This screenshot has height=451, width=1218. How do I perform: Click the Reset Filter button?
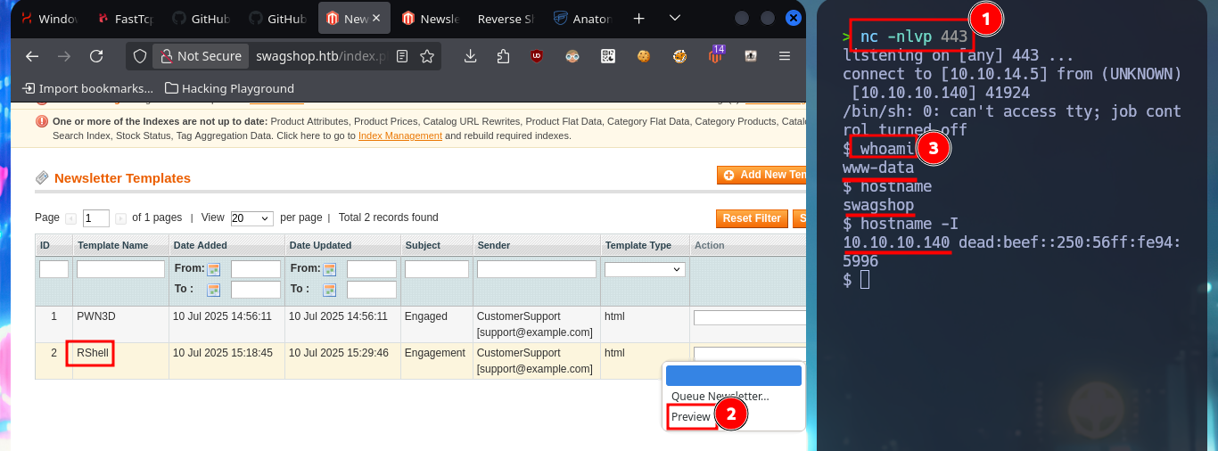point(751,218)
